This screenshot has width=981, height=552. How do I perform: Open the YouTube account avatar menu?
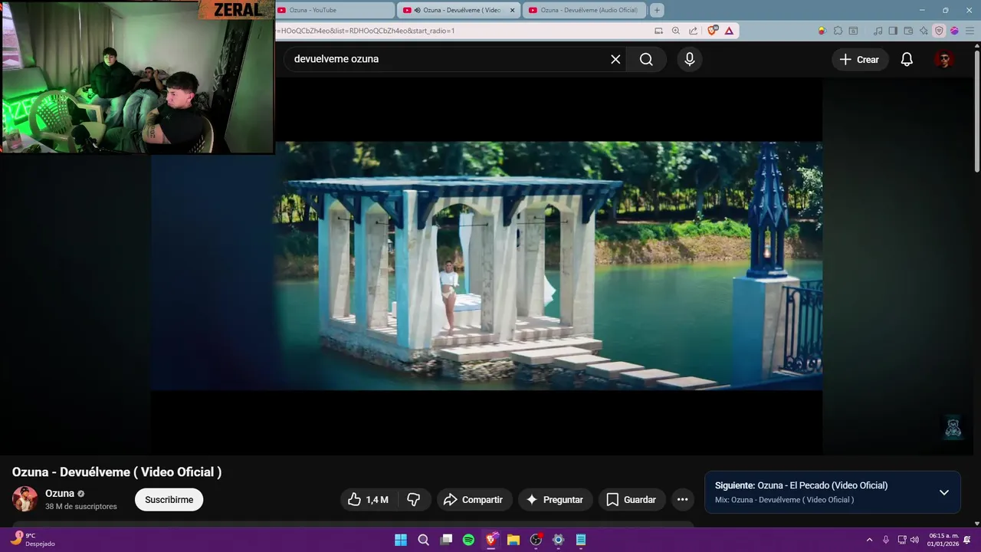coord(944,59)
